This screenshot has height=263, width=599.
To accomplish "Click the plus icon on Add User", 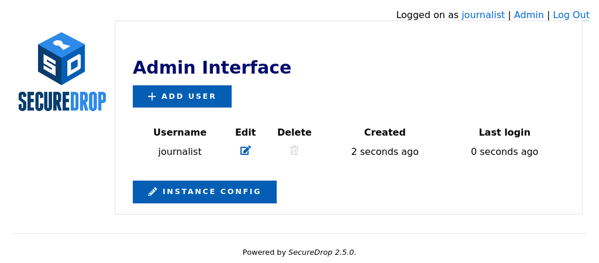I will (x=152, y=96).
